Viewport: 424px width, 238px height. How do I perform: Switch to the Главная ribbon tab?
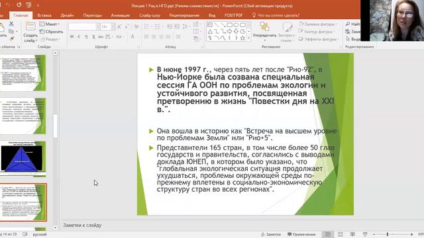point(21,15)
